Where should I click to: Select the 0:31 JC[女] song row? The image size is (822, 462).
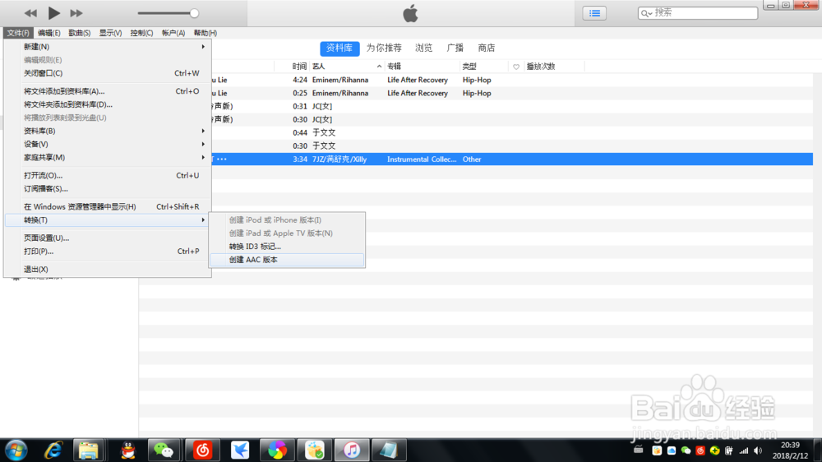(512, 106)
